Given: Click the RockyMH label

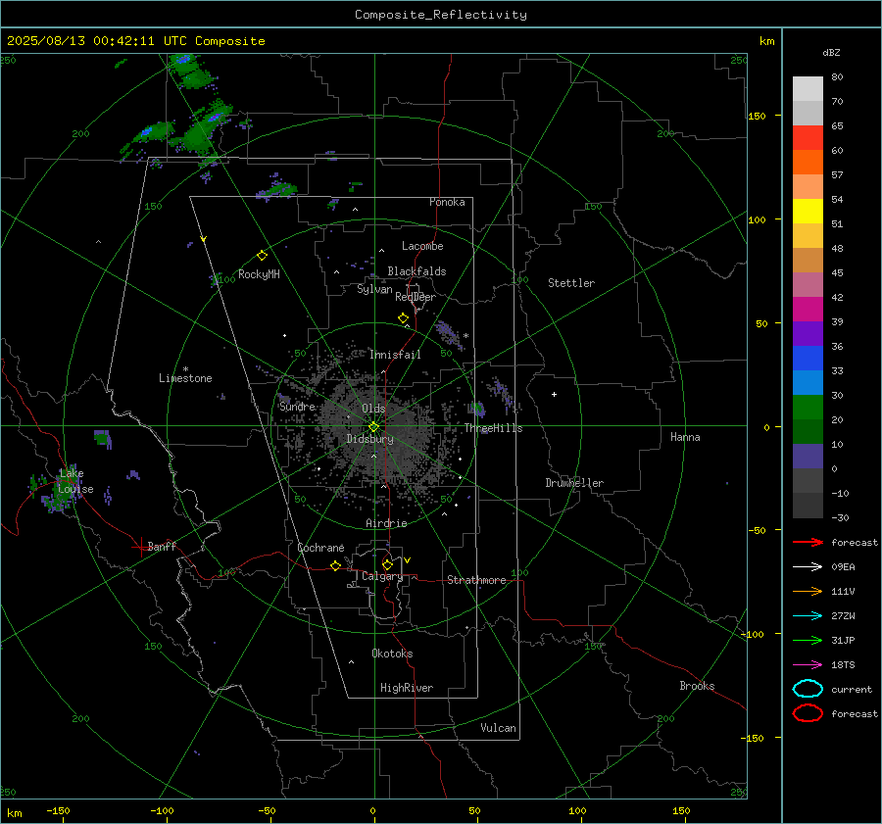Looking at the screenshot, I should [x=259, y=274].
